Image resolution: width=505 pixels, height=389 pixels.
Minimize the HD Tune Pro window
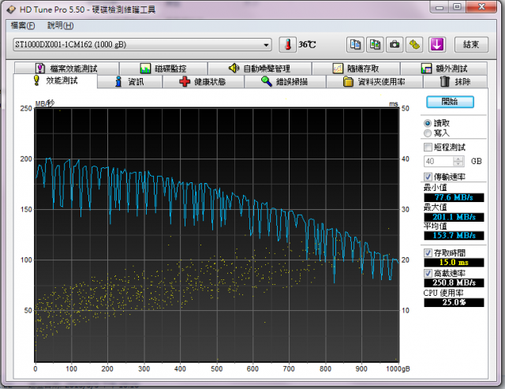(x=440, y=7)
